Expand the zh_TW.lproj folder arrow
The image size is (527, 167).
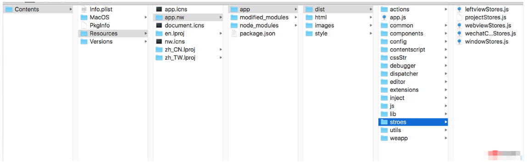point(221,58)
